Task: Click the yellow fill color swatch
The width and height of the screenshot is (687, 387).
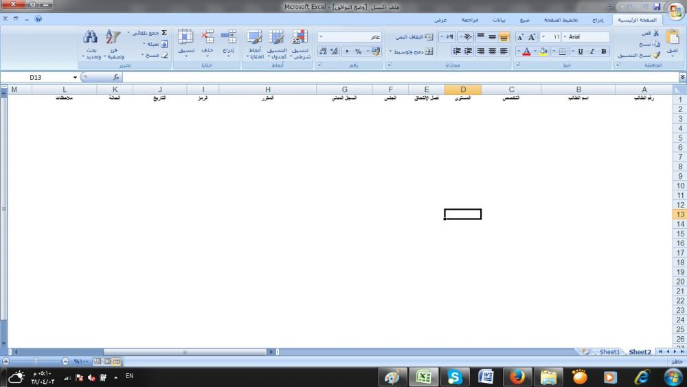Action: tap(543, 52)
